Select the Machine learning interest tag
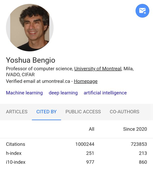Image resolution: width=153 pixels, height=170 pixels. click(24, 93)
